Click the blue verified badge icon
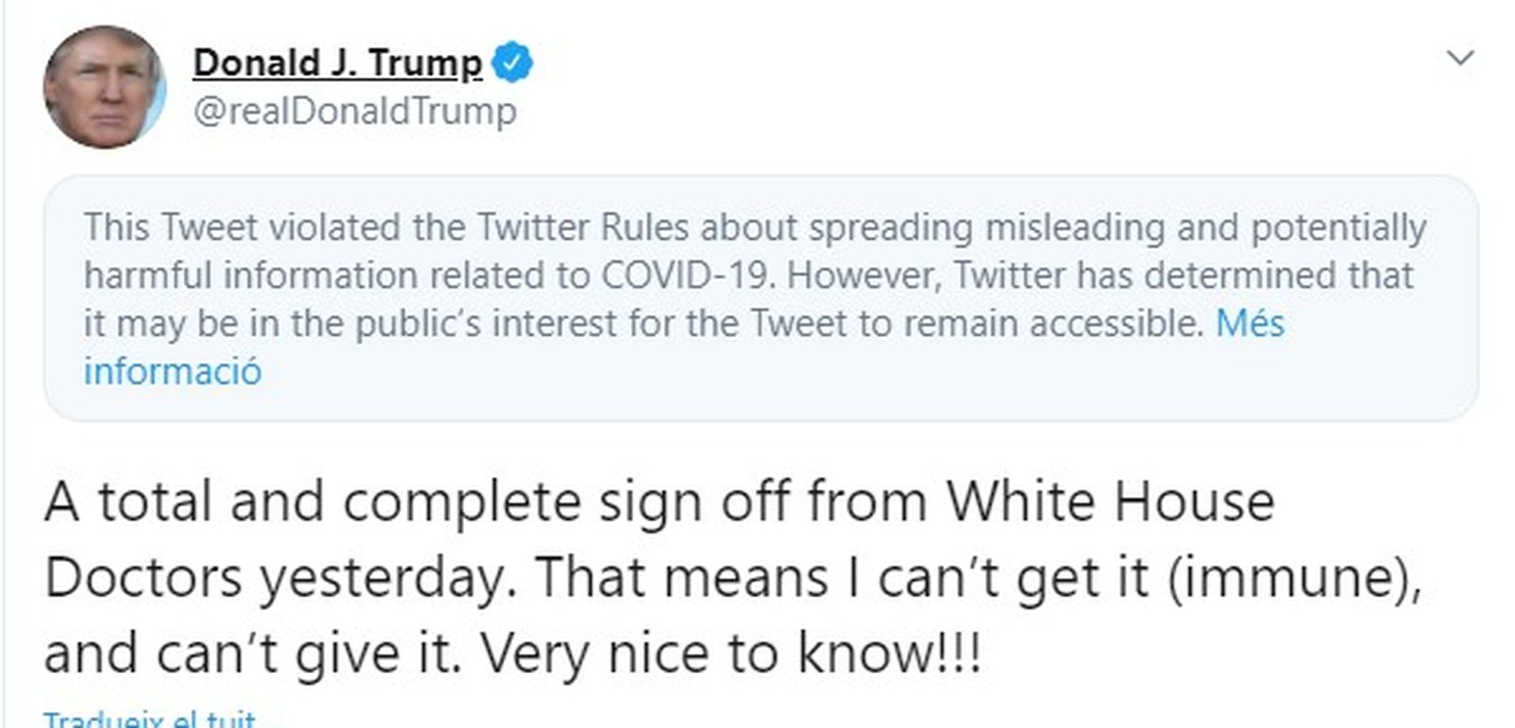The width and height of the screenshot is (1515, 728). point(513,62)
